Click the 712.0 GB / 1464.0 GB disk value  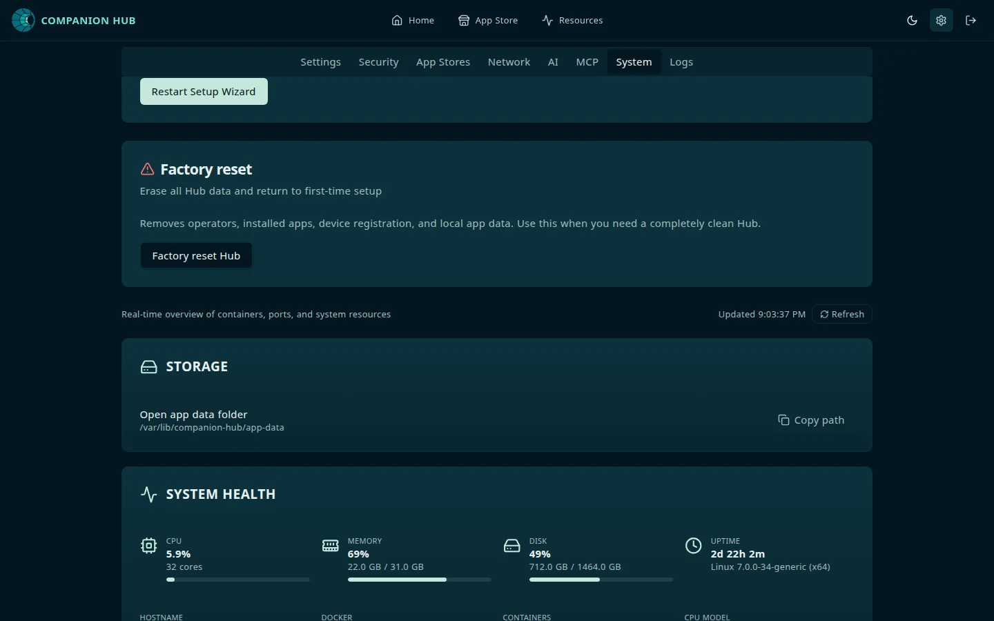575,566
